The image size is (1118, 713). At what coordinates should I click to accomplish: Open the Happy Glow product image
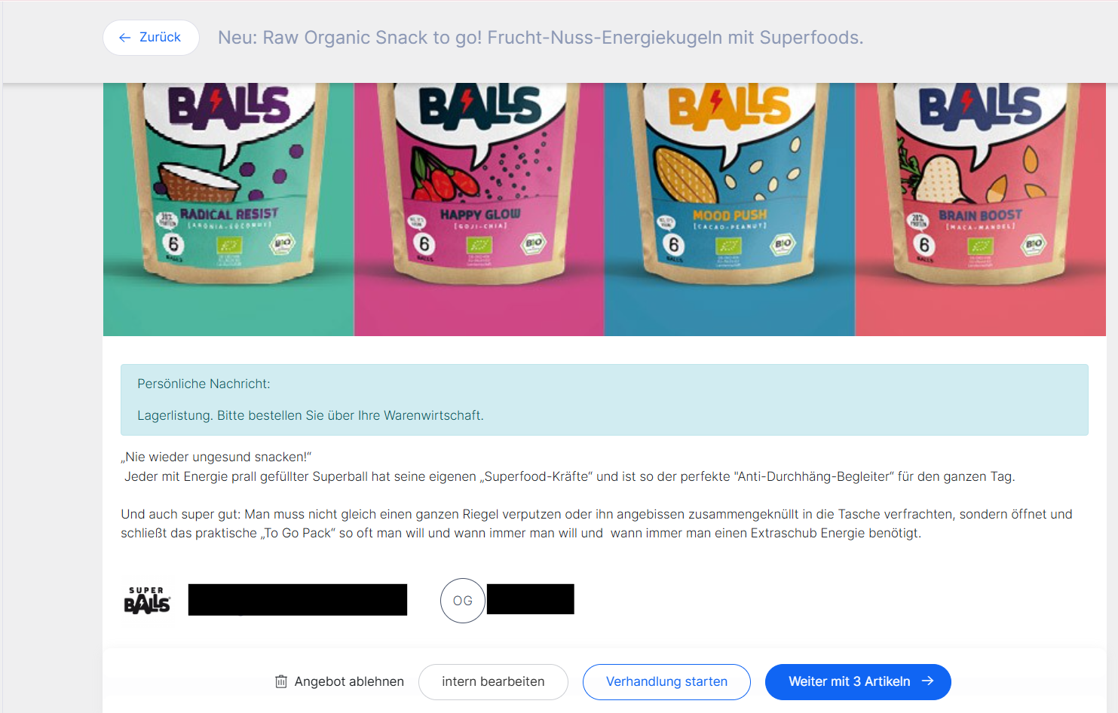[479, 210]
